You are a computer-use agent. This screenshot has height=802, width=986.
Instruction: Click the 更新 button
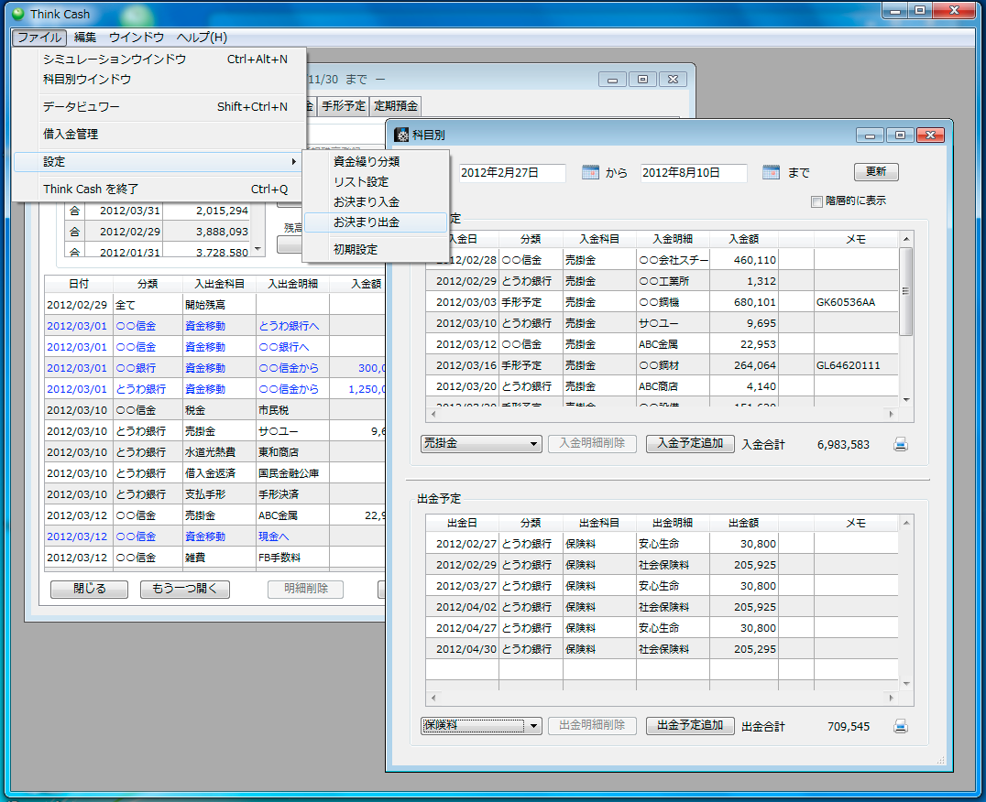click(x=876, y=172)
